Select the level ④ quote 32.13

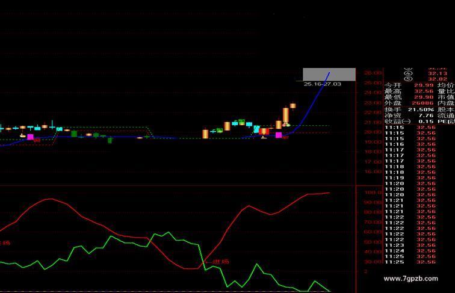point(438,73)
